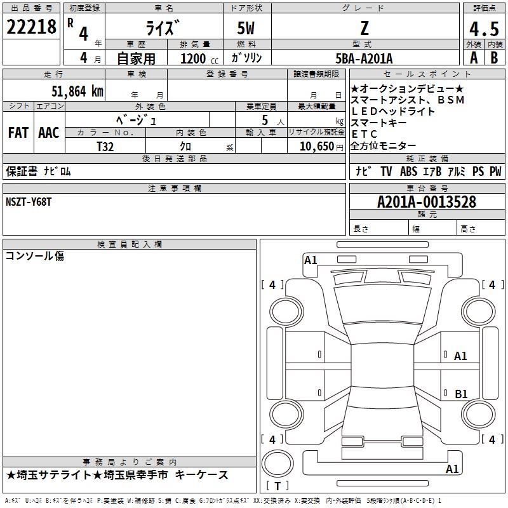Click the interior grade B cell
The image size is (508, 508).
pyautogui.click(x=495, y=58)
